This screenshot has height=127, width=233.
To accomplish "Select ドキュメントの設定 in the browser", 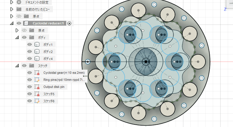I will 37,2.
